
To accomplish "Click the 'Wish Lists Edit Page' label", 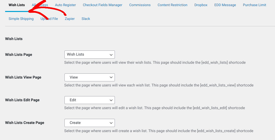I will click(x=22, y=100).
